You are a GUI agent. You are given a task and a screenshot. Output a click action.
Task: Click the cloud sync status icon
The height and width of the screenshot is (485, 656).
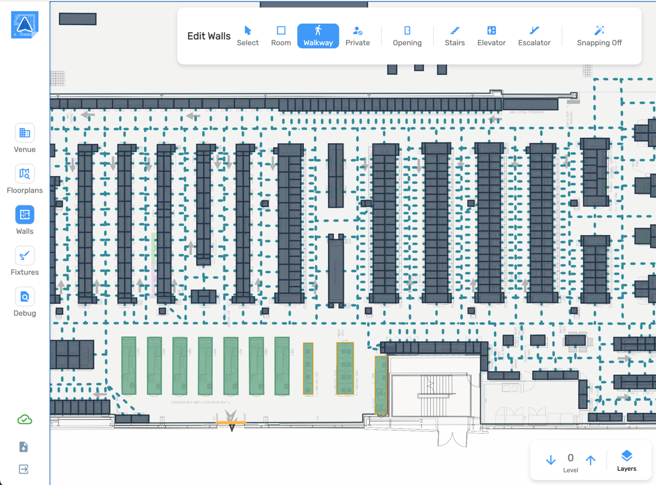point(25,419)
